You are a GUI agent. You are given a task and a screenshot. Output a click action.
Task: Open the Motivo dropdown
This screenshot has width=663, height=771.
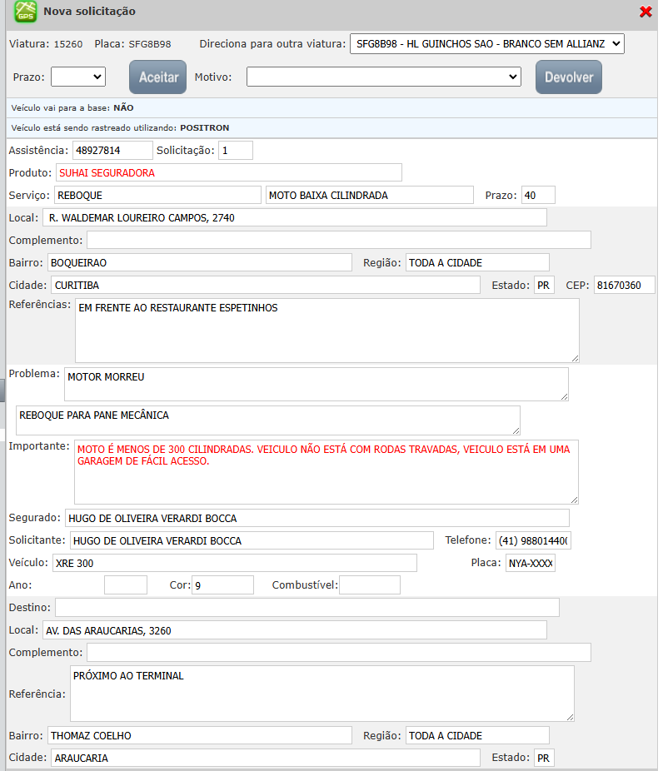point(383,77)
